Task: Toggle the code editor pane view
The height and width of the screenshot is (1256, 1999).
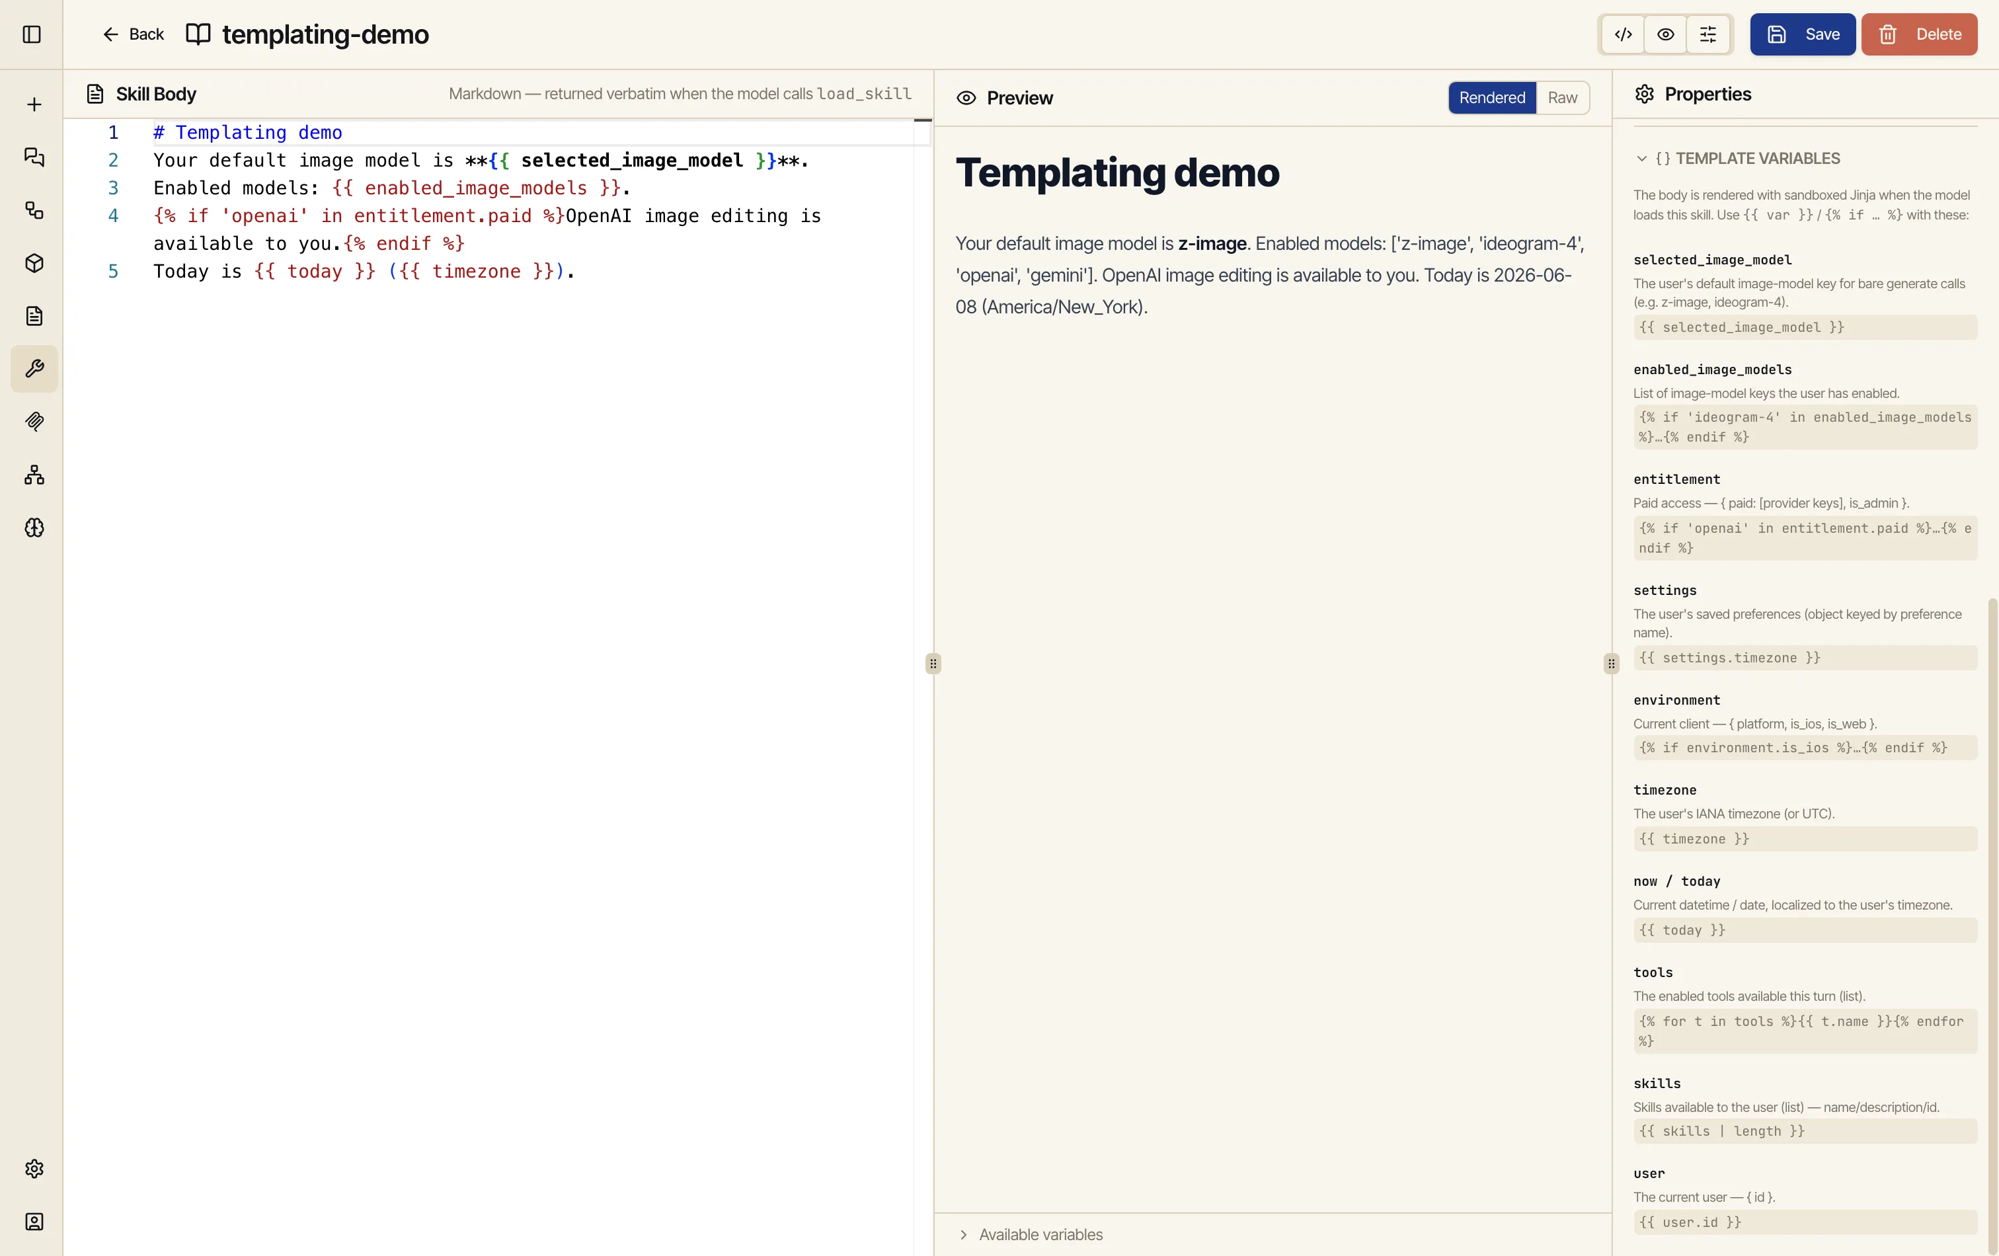Action: 1623,34
